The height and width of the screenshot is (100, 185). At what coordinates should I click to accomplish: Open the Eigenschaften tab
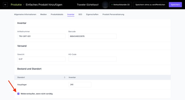point(92,14)
